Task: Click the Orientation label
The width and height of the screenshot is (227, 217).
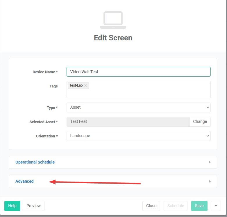Action: [47, 136]
